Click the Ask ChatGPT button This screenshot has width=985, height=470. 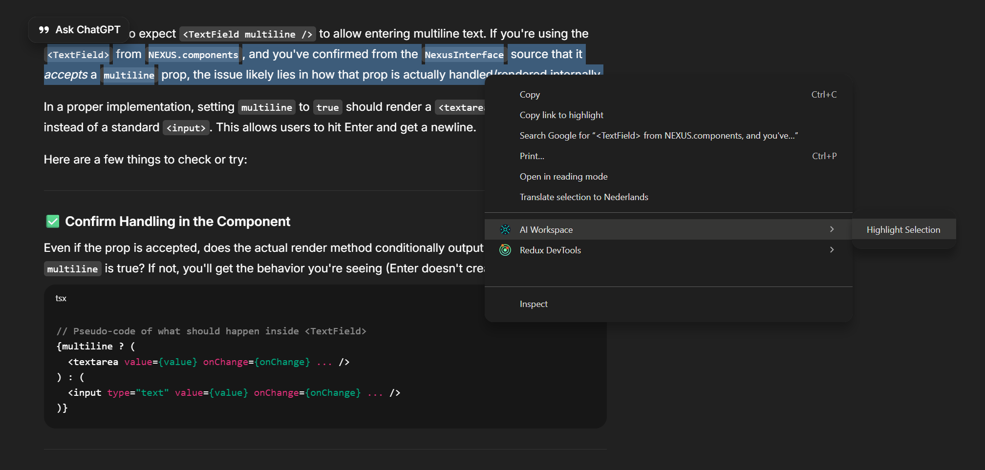tap(78, 29)
